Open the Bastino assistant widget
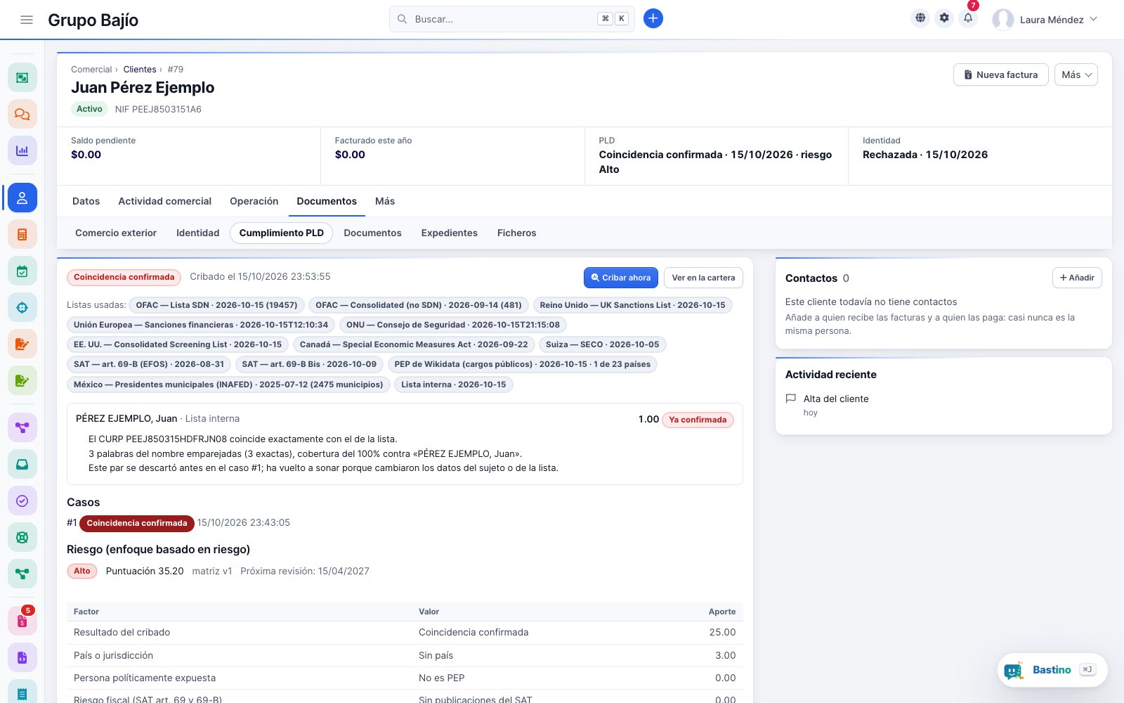Image resolution: width=1124 pixels, height=703 pixels. point(1052,670)
